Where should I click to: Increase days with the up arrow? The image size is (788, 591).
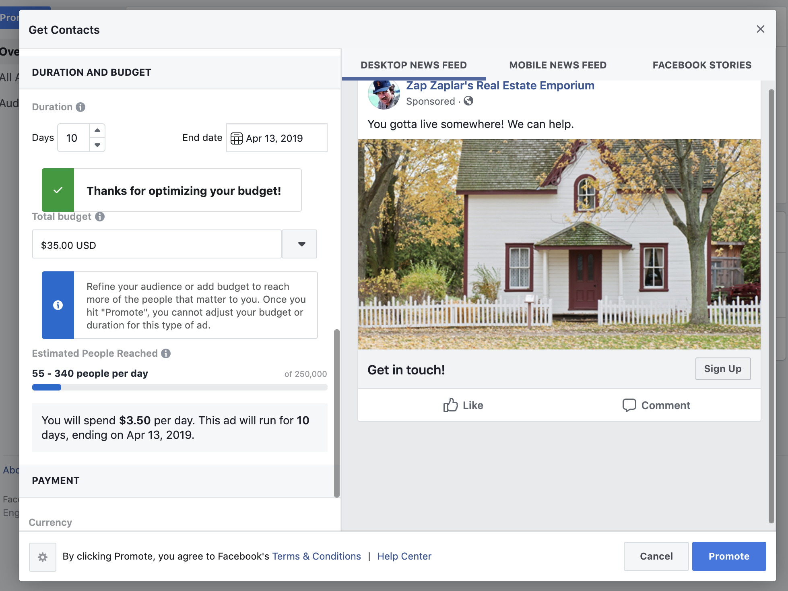pos(97,130)
